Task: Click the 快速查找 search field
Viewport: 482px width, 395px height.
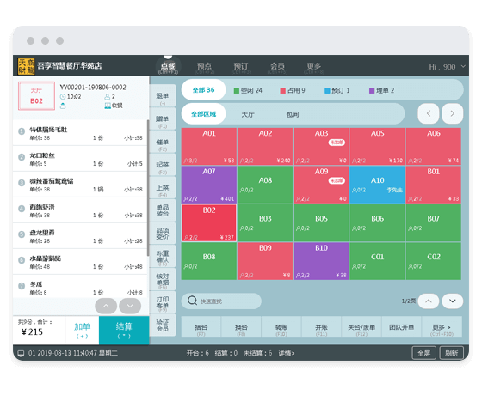Action: click(x=221, y=301)
